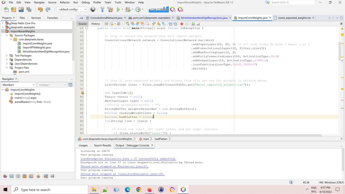Expand the Dependencies node
Screen dimensions: 345x194
[x=7, y=59]
